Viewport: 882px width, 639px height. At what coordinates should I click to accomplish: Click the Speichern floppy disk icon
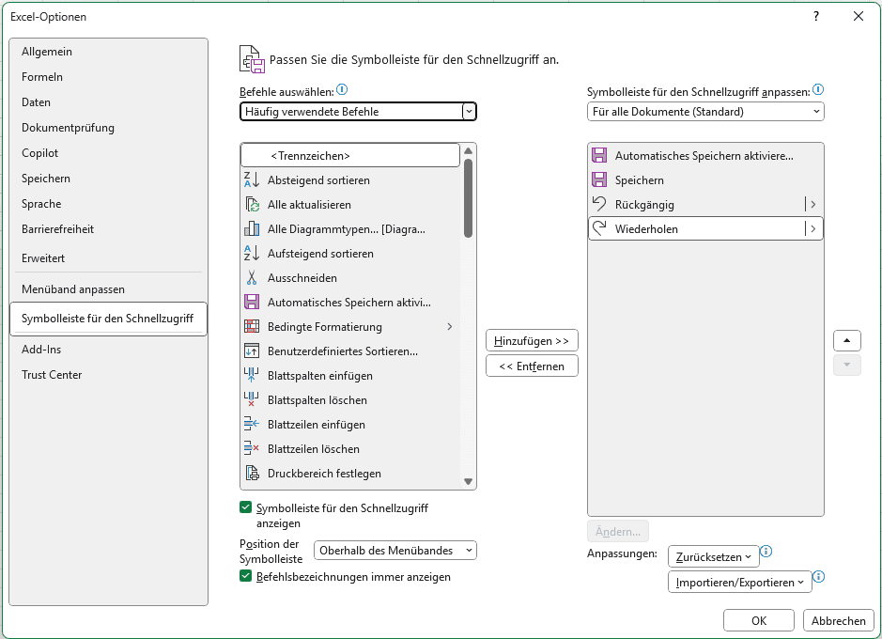pyautogui.click(x=599, y=180)
